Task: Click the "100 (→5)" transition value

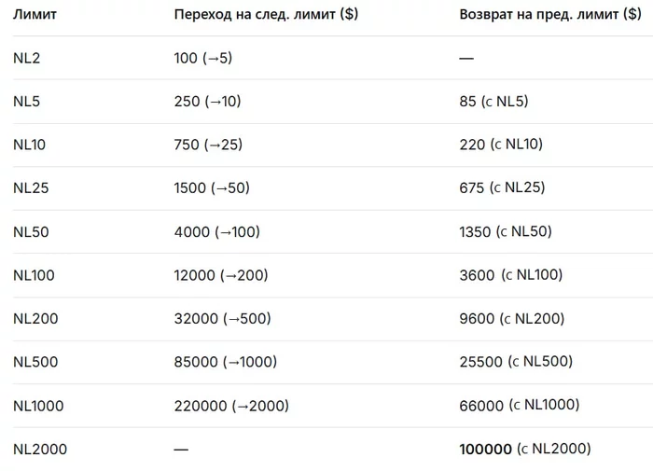Action: click(203, 58)
